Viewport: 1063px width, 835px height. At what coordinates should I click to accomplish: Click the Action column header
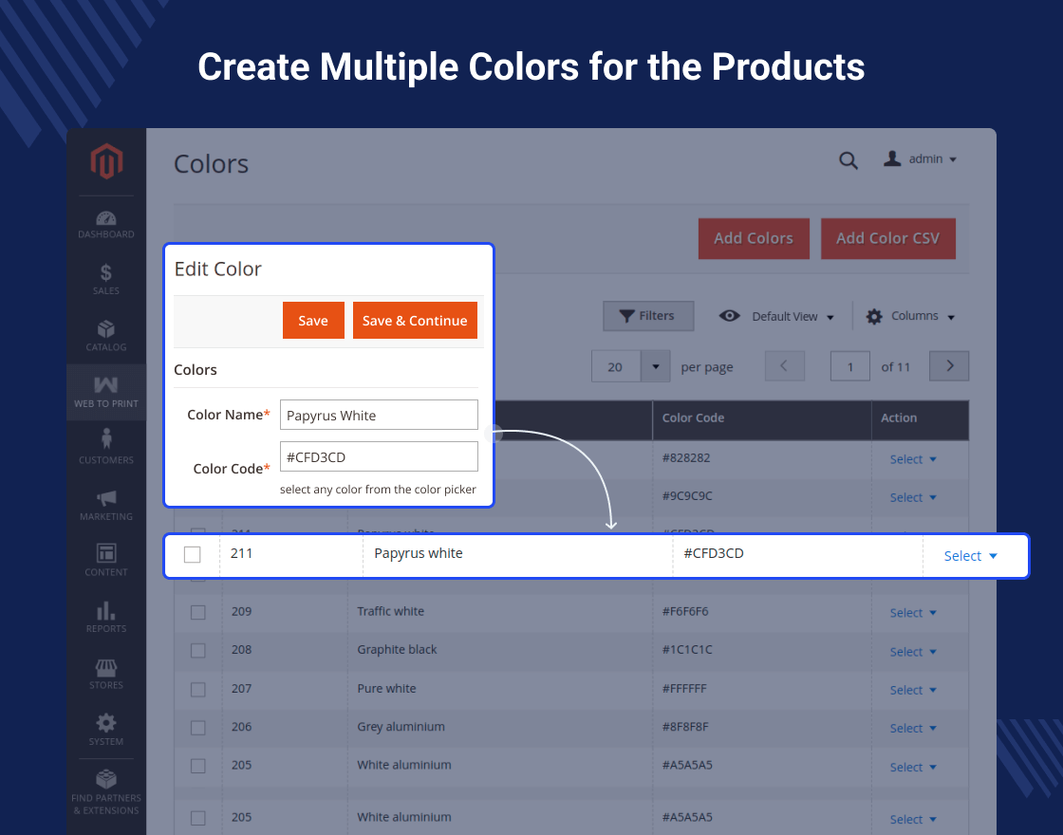pos(920,418)
